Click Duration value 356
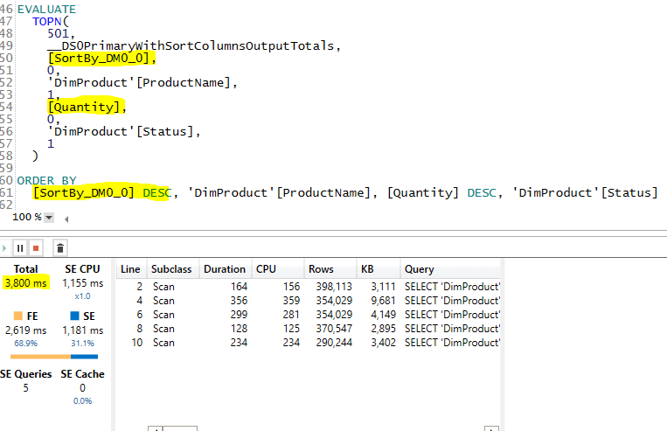 239,301
